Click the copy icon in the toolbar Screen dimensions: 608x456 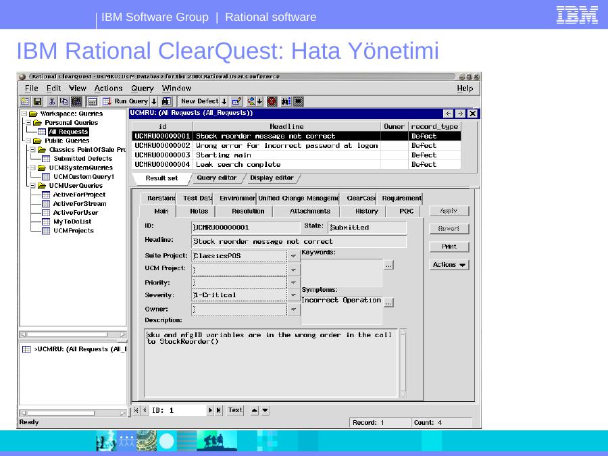click(x=64, y=101)
